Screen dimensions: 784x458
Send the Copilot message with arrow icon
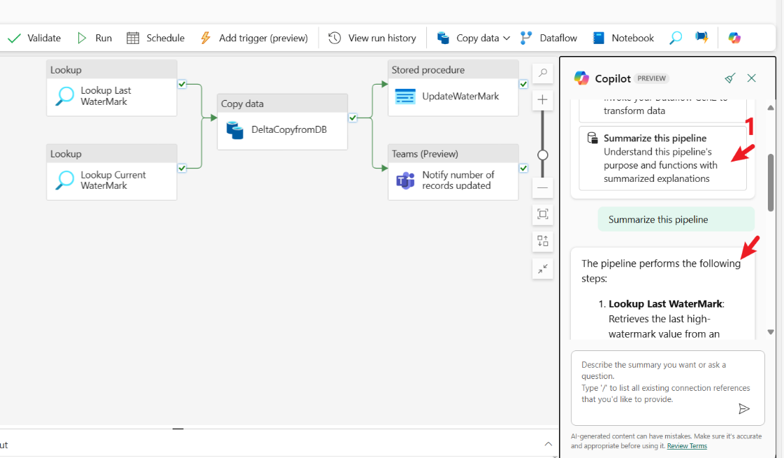coord(744,409)
